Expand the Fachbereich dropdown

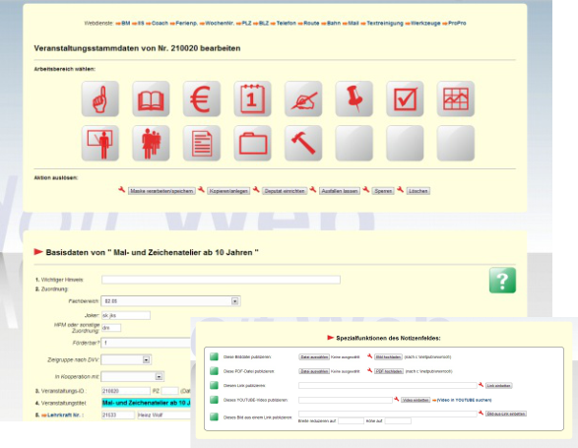(x=234, y=301)
